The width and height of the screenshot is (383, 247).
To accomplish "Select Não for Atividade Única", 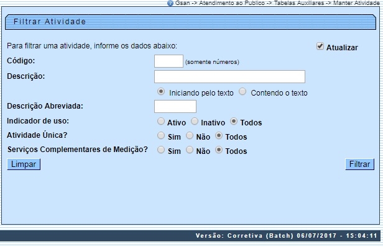I will pos(190,135).
